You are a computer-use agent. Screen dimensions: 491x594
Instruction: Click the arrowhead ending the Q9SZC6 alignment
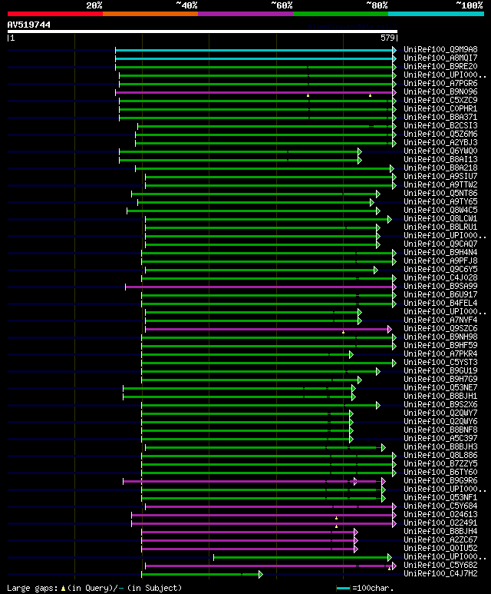coord(390,329)
